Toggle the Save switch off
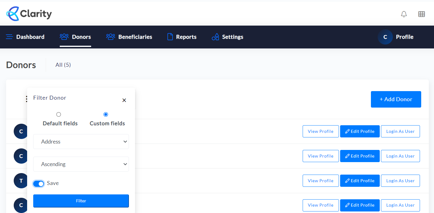 tap(39, 183)
